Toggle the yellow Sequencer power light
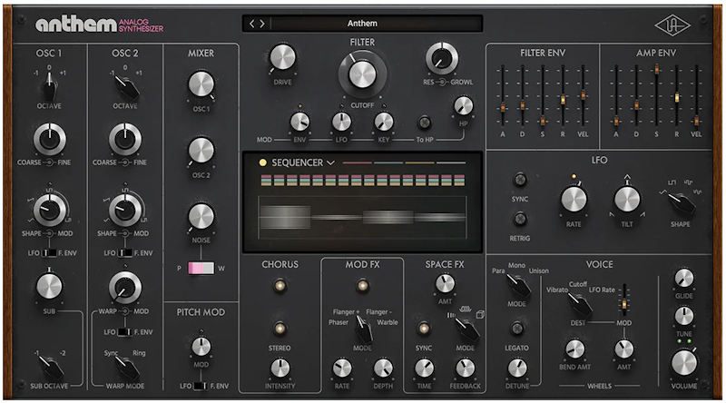The image size is (726, 403). click(x=263, y=162)
